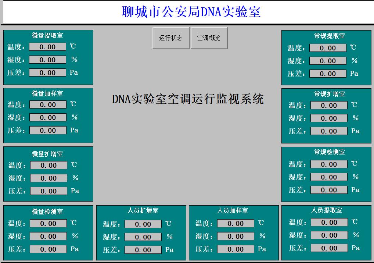
Task: Click 微量检测室 pressure difference value
Action: point(48,249)
